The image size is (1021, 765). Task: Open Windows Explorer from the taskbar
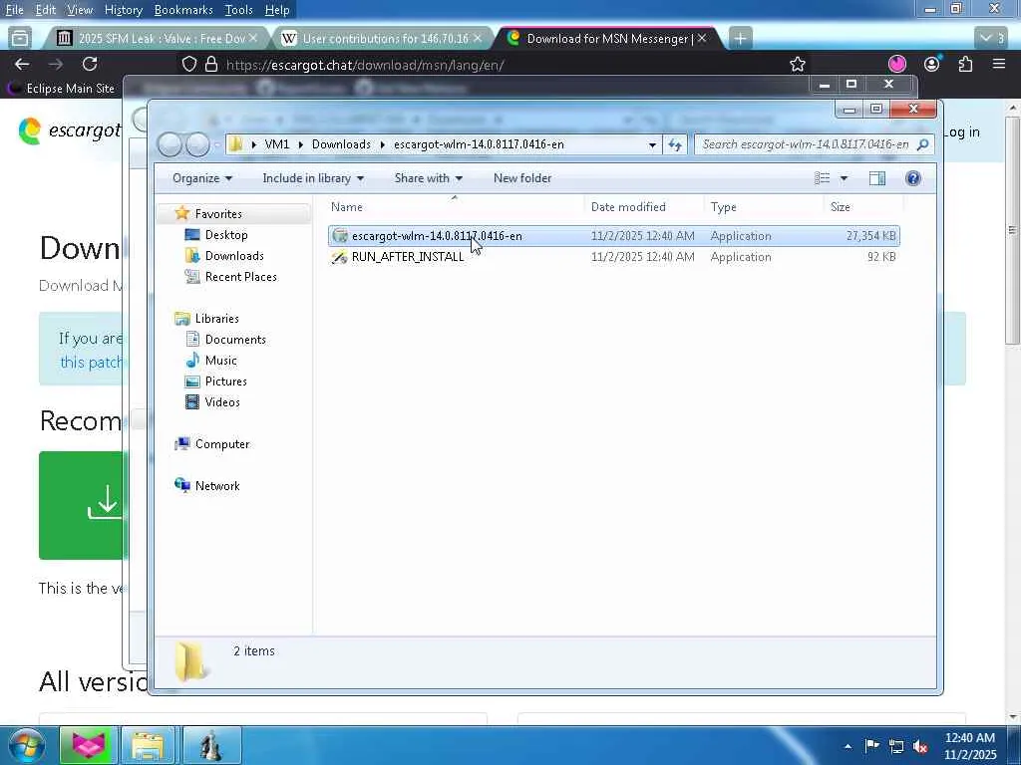pyautogui.click(x=148, y=745)
